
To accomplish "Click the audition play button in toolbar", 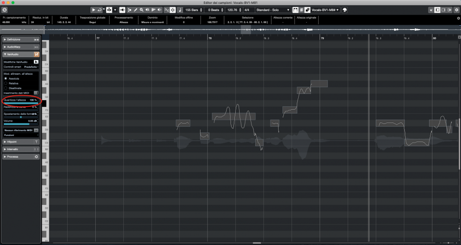I will pos(93,10).
